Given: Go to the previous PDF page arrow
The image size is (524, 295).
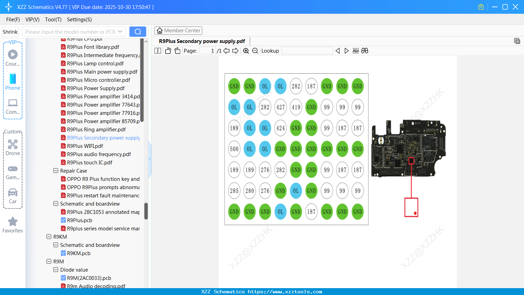Looking at the screenshot, I should point(226,51).
